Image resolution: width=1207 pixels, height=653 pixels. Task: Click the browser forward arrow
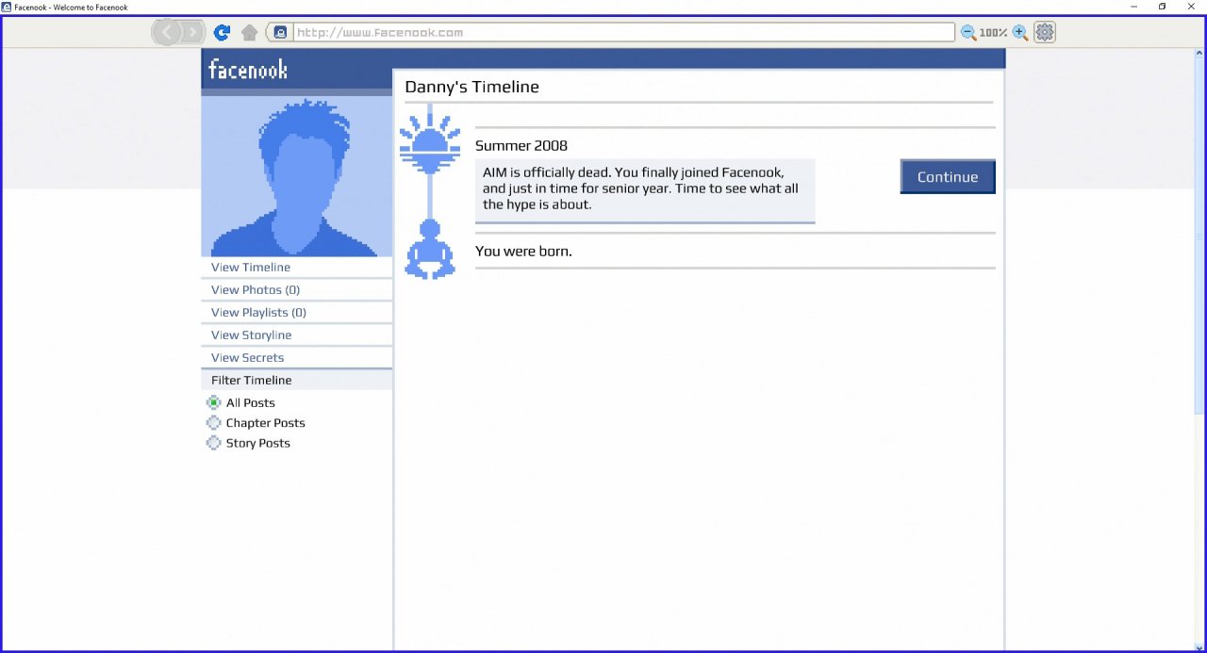pyautogui.click(x=192, y=33)
